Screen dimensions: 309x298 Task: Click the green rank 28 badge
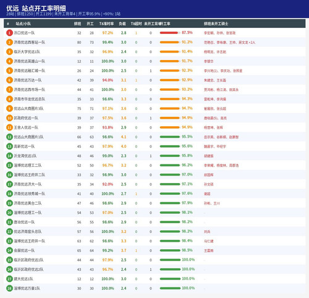tap(9, 288)
